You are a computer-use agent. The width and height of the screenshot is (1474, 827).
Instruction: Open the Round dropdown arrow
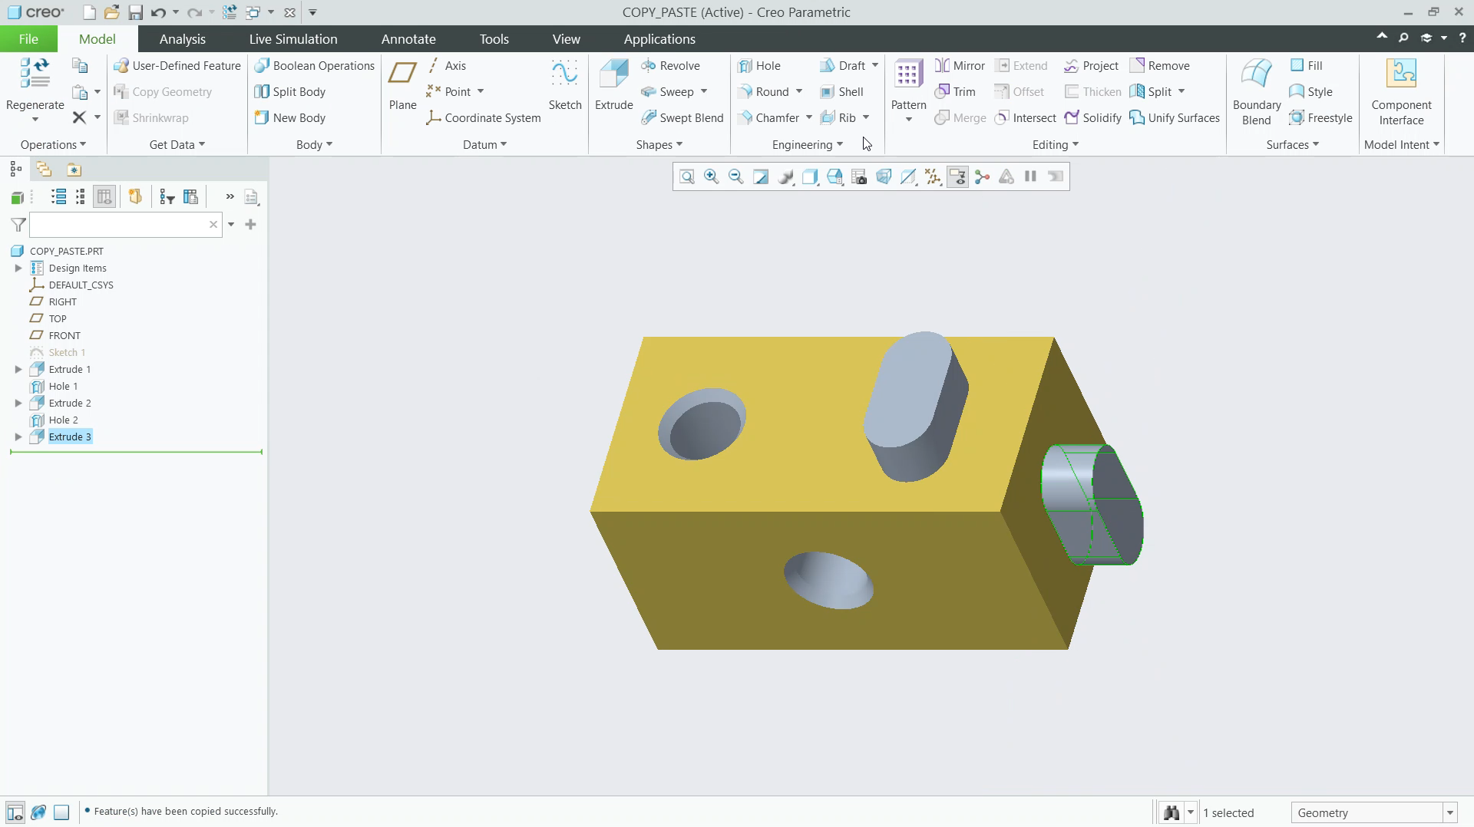click(799, 92)
